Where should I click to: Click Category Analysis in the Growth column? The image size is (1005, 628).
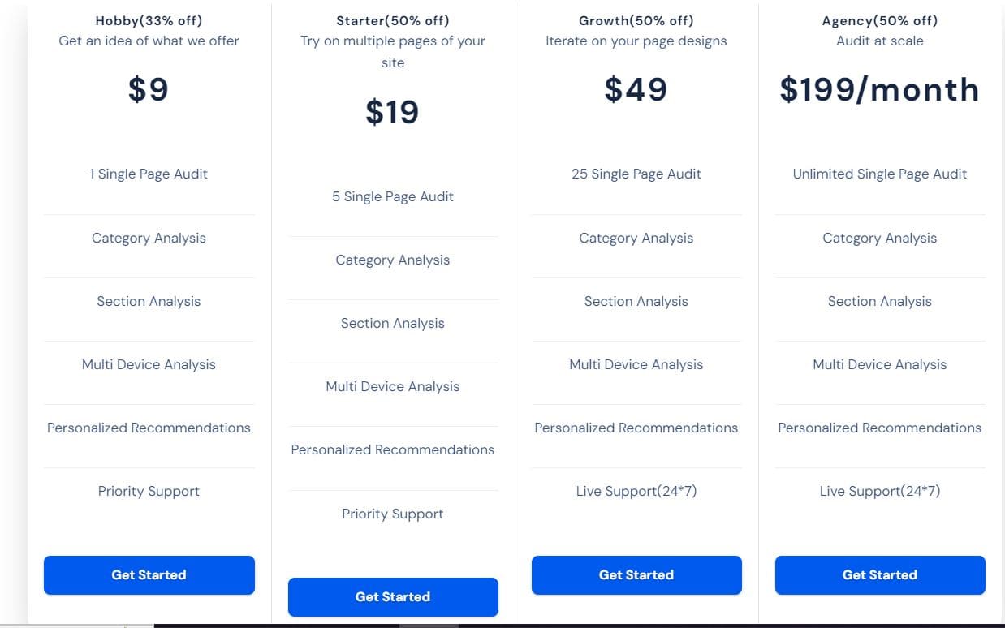pos(636,238)
